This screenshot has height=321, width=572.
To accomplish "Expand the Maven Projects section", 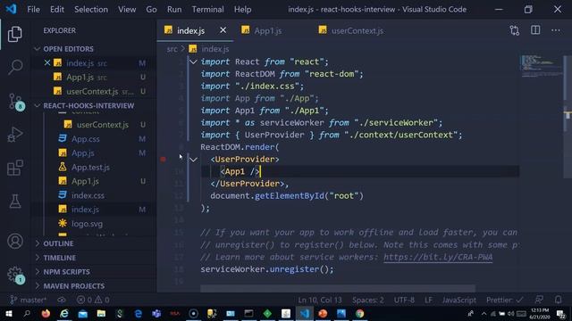I will click(73, 286).
